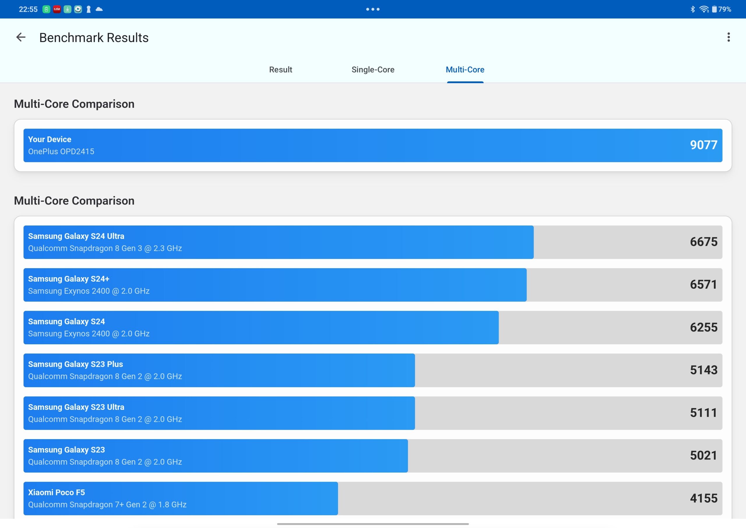
Task: Switch to the Result tab
Action: tap(280, 70)
